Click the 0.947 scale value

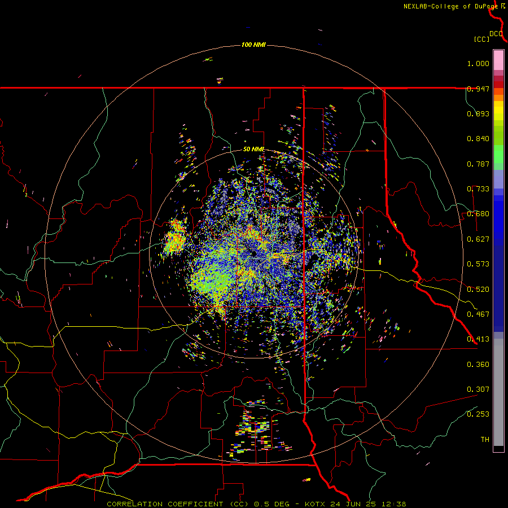coord(478,89)
